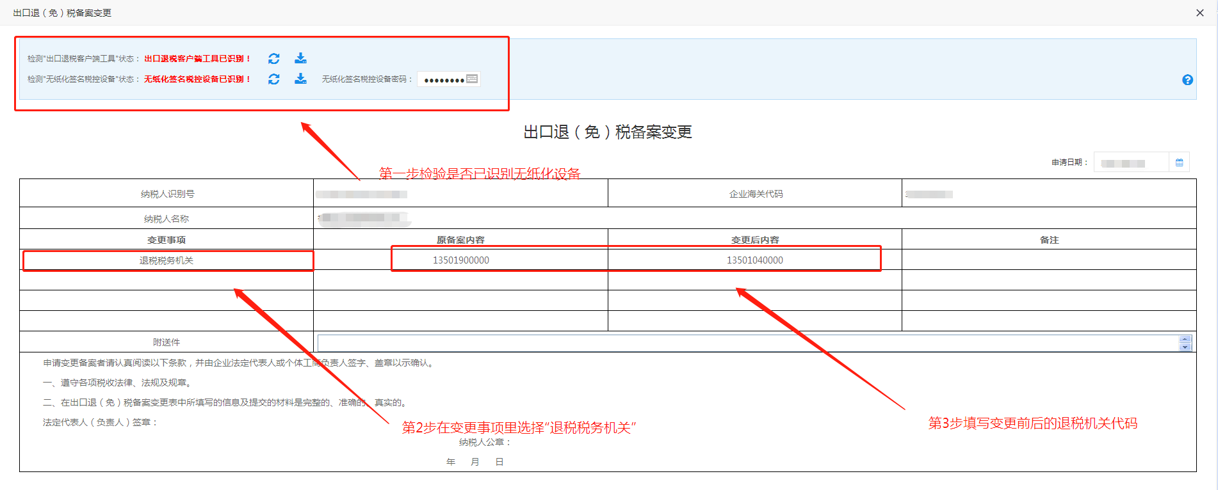Open the third row 变更事项 dropdown cell
Screen dimensions: 1218x490
coord(166,301)
